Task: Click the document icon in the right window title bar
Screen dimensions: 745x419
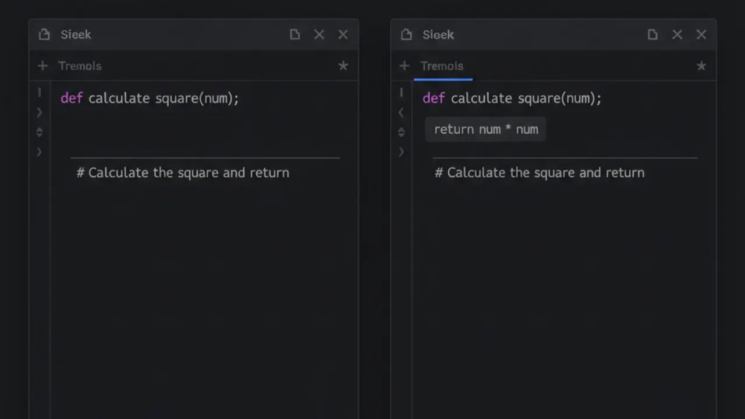Action: pyautogui.click(x=652, y=34)
